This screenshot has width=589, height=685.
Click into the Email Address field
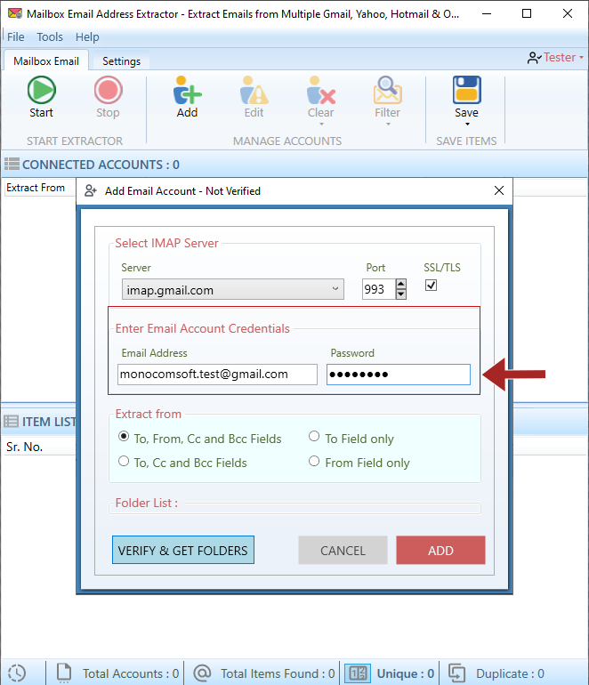point(217,375)
